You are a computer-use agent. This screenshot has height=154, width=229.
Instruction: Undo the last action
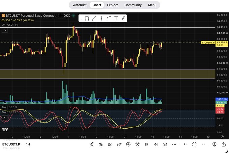185,144
